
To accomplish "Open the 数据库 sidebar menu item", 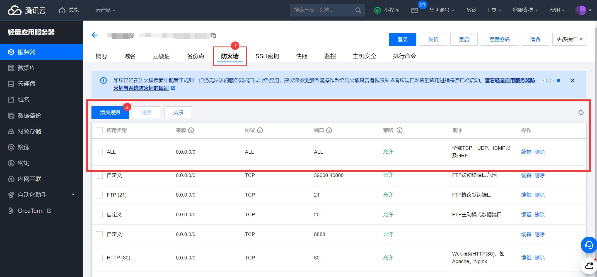I will (x=26, y=68).
